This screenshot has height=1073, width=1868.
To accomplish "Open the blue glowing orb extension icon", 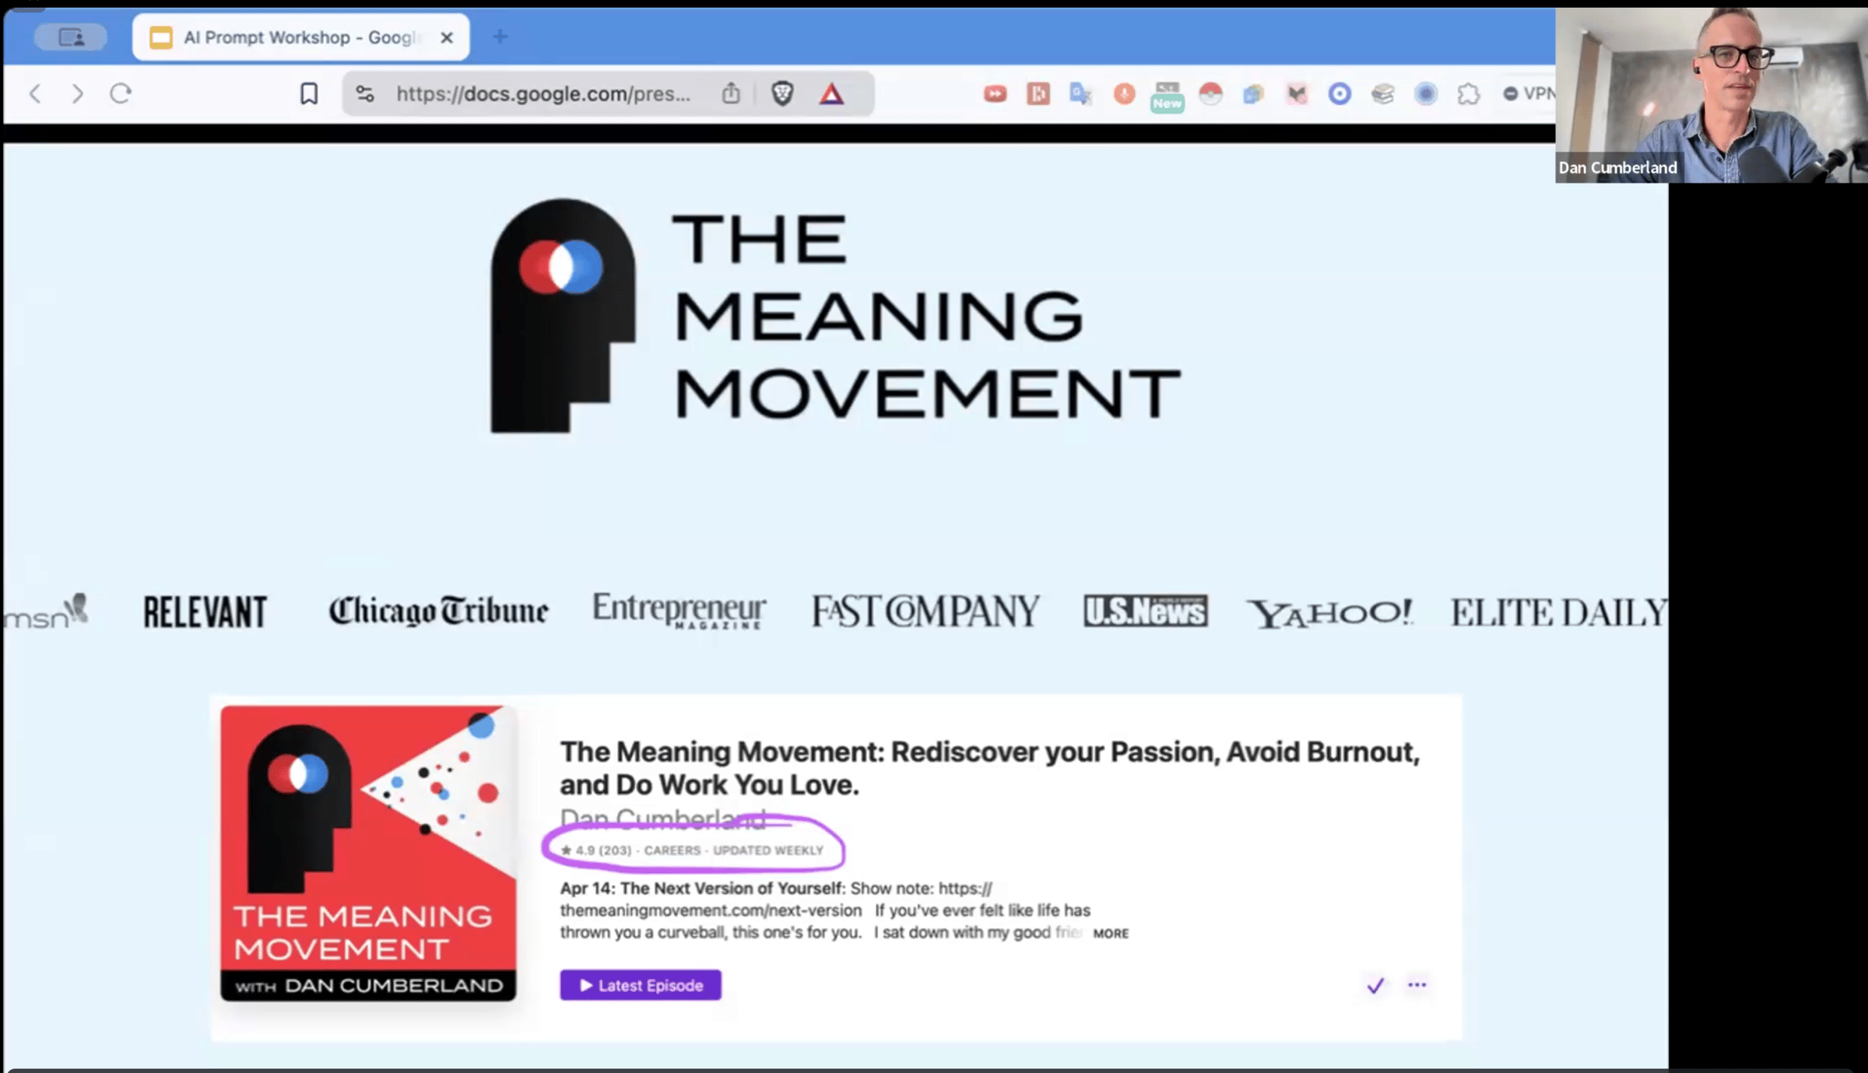I will (x=1426, y=94).
